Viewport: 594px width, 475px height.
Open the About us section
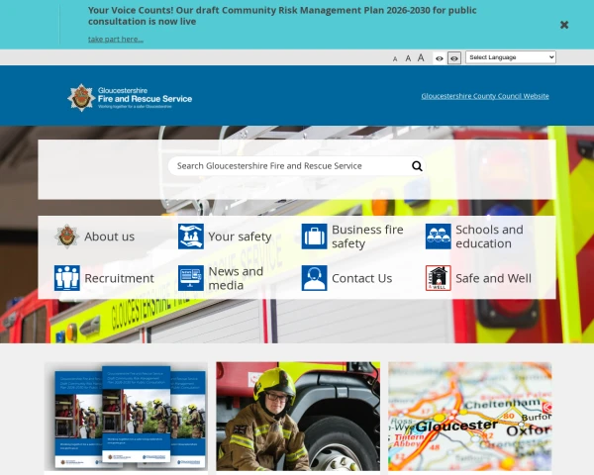click(110, 237)
